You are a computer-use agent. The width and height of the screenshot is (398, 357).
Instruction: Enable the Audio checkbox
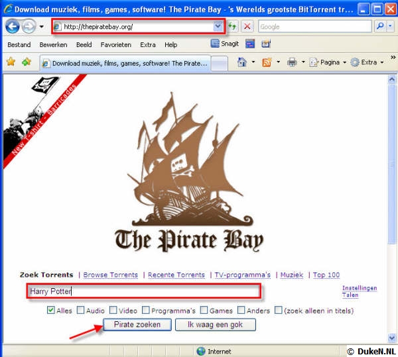[x=80, y=310]
